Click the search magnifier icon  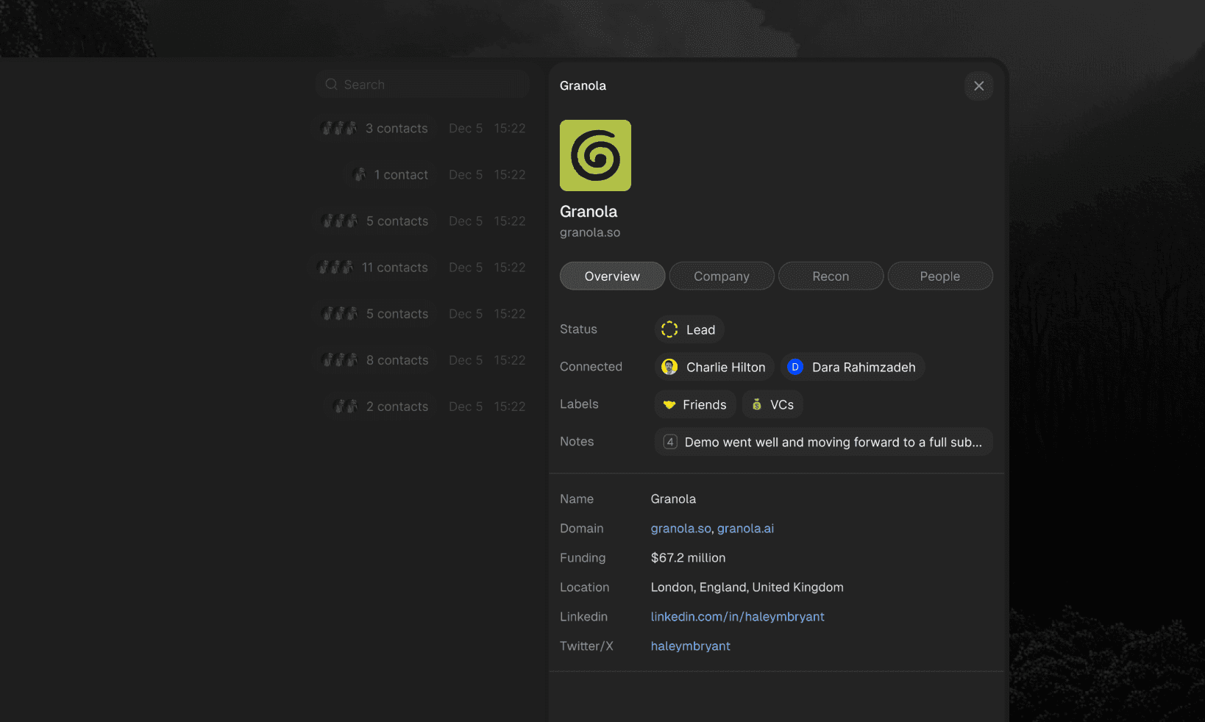pyautogui.click(x=332, y=85)
